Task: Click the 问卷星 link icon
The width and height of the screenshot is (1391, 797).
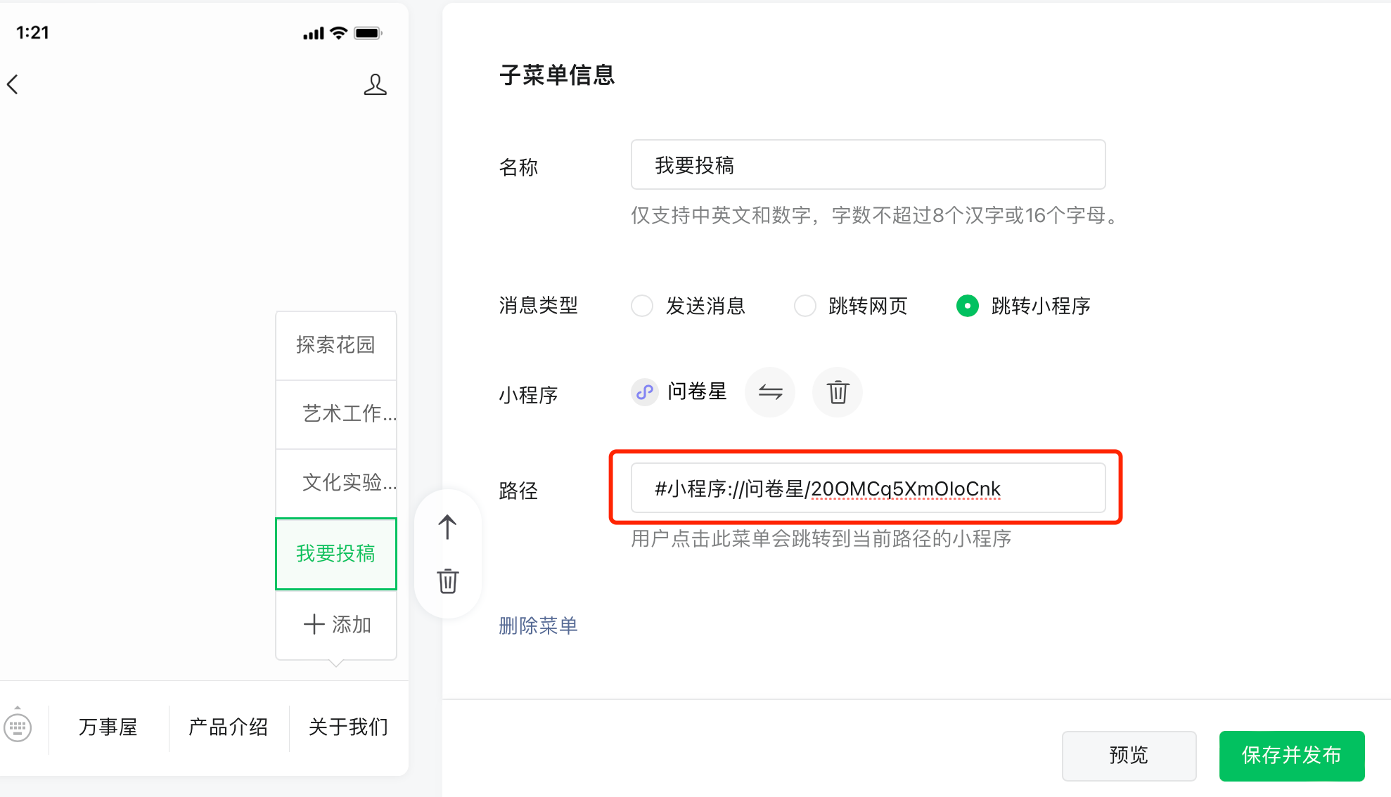Action: pyautogui.click(x=644, y=392)
